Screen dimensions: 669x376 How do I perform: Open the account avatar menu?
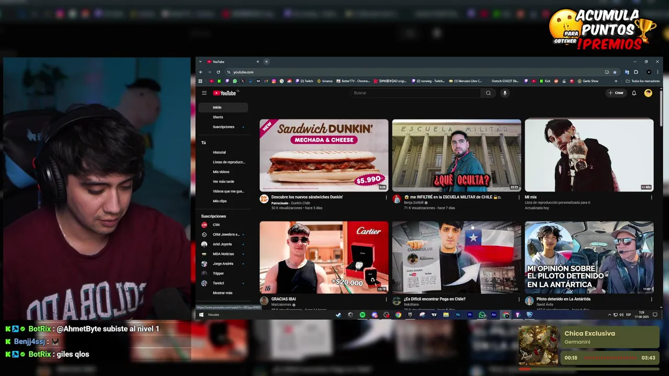[648, 93]
